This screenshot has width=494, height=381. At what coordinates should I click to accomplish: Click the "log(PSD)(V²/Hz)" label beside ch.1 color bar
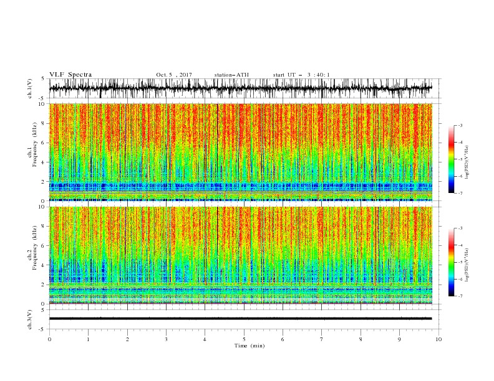click(x=467, y=162)
